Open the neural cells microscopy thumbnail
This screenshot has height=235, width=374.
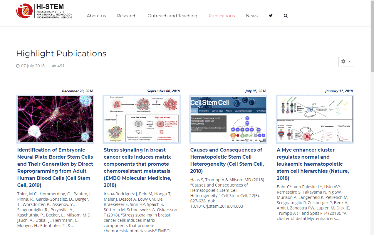pyautogui.click(x=55, y=119)
